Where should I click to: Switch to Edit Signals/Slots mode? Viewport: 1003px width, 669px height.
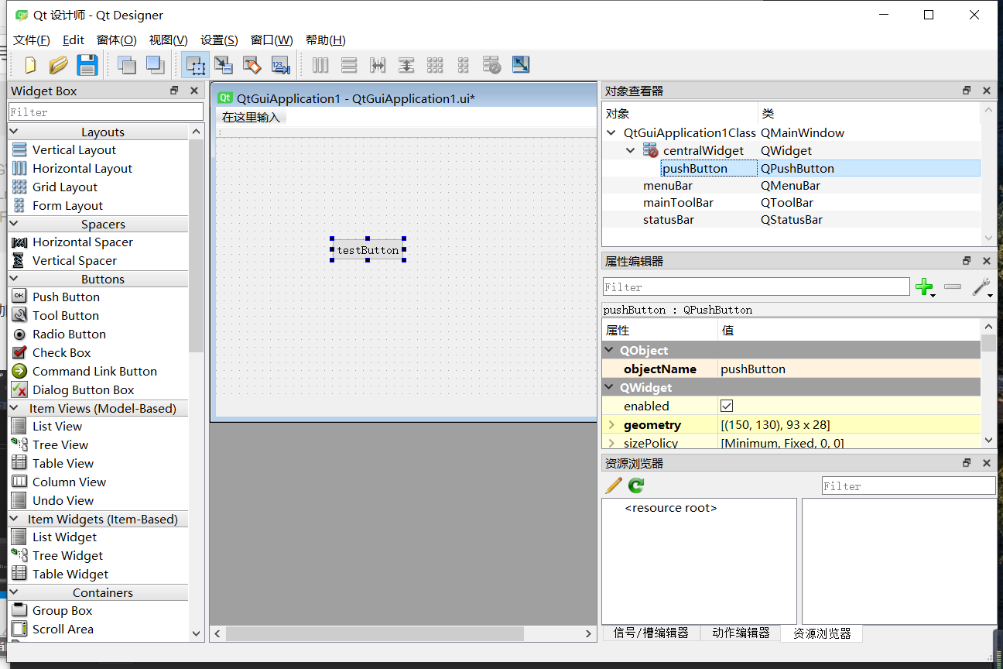[224, 65]
